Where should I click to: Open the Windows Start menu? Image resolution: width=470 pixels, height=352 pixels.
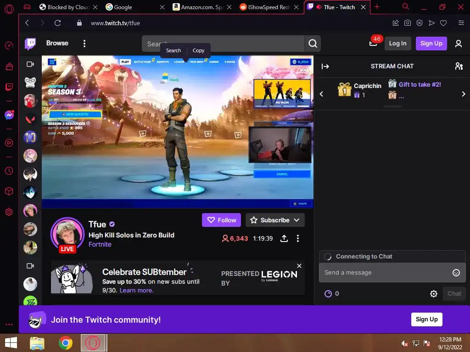(11, 343)
